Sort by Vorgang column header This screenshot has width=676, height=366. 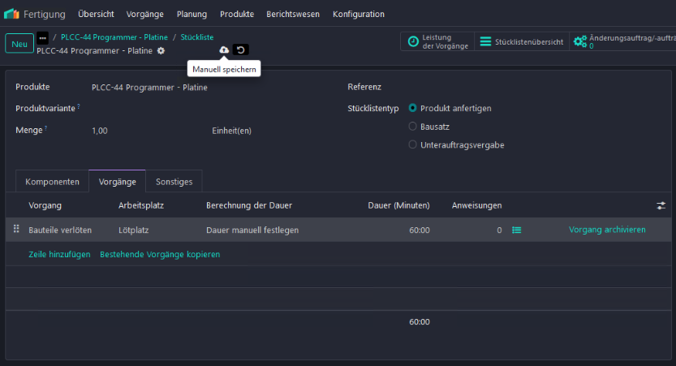[x=45, y=205]
